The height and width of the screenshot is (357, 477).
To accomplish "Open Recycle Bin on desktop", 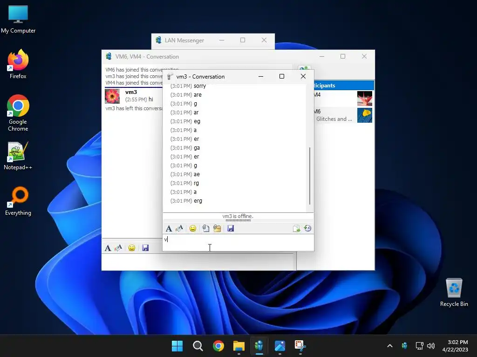I will point(454,292).
